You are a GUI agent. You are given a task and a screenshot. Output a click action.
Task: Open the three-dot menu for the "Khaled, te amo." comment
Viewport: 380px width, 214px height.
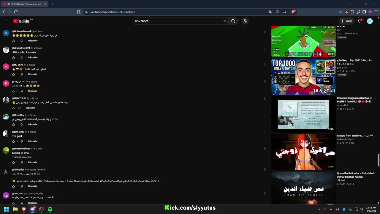click(x=265, y=149)
